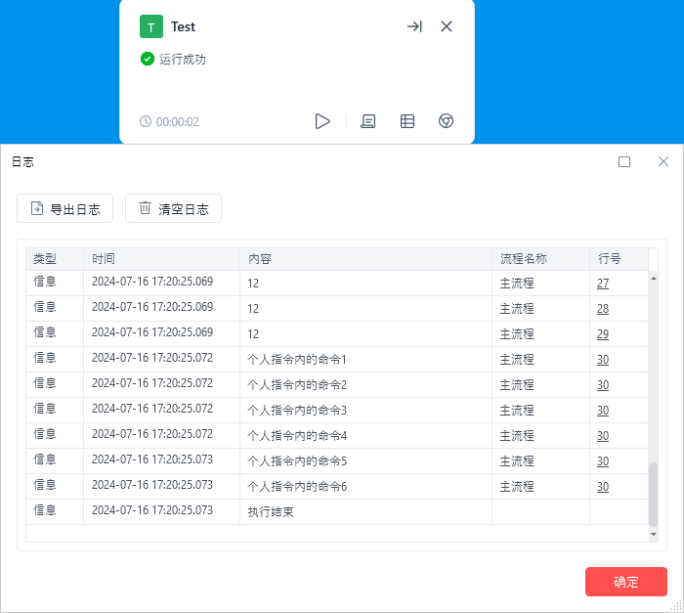Click the log scrollbar down arrow
The height and width of the screenshot is (613, 684).
(654, 535)
